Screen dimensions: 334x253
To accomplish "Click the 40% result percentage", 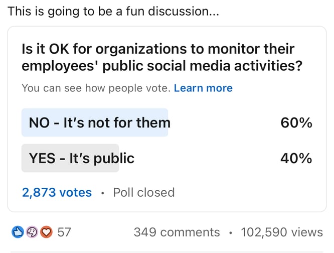I will pos(296,158).
